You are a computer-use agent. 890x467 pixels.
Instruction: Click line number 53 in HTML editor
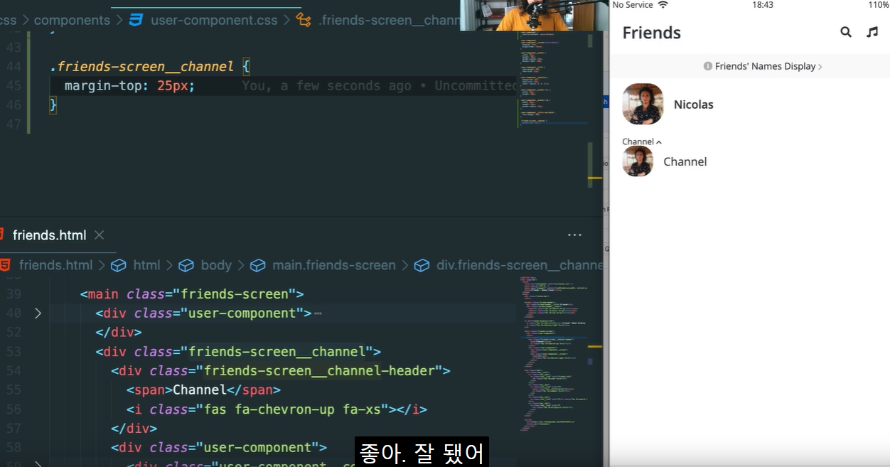coord(14,352)
